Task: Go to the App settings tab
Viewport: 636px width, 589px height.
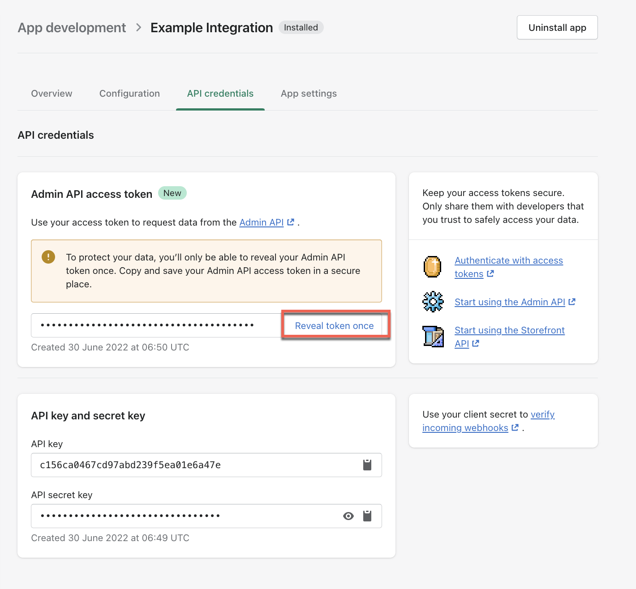Action: pyautogui.click(x=309, y=94)
